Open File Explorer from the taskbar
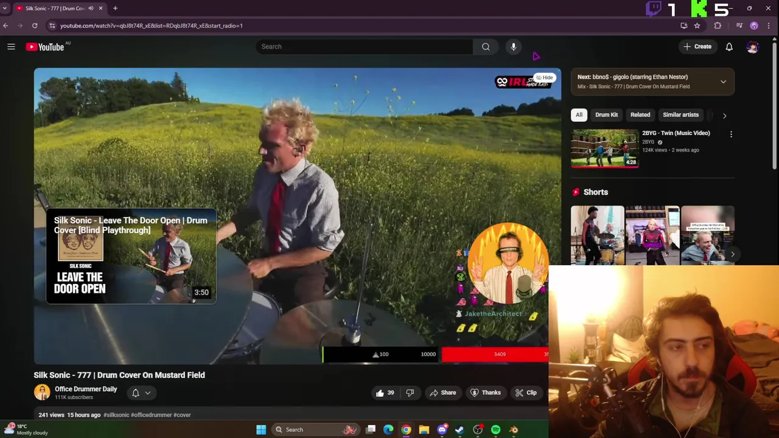Viewport: 779px width, 438px height. 424,429
